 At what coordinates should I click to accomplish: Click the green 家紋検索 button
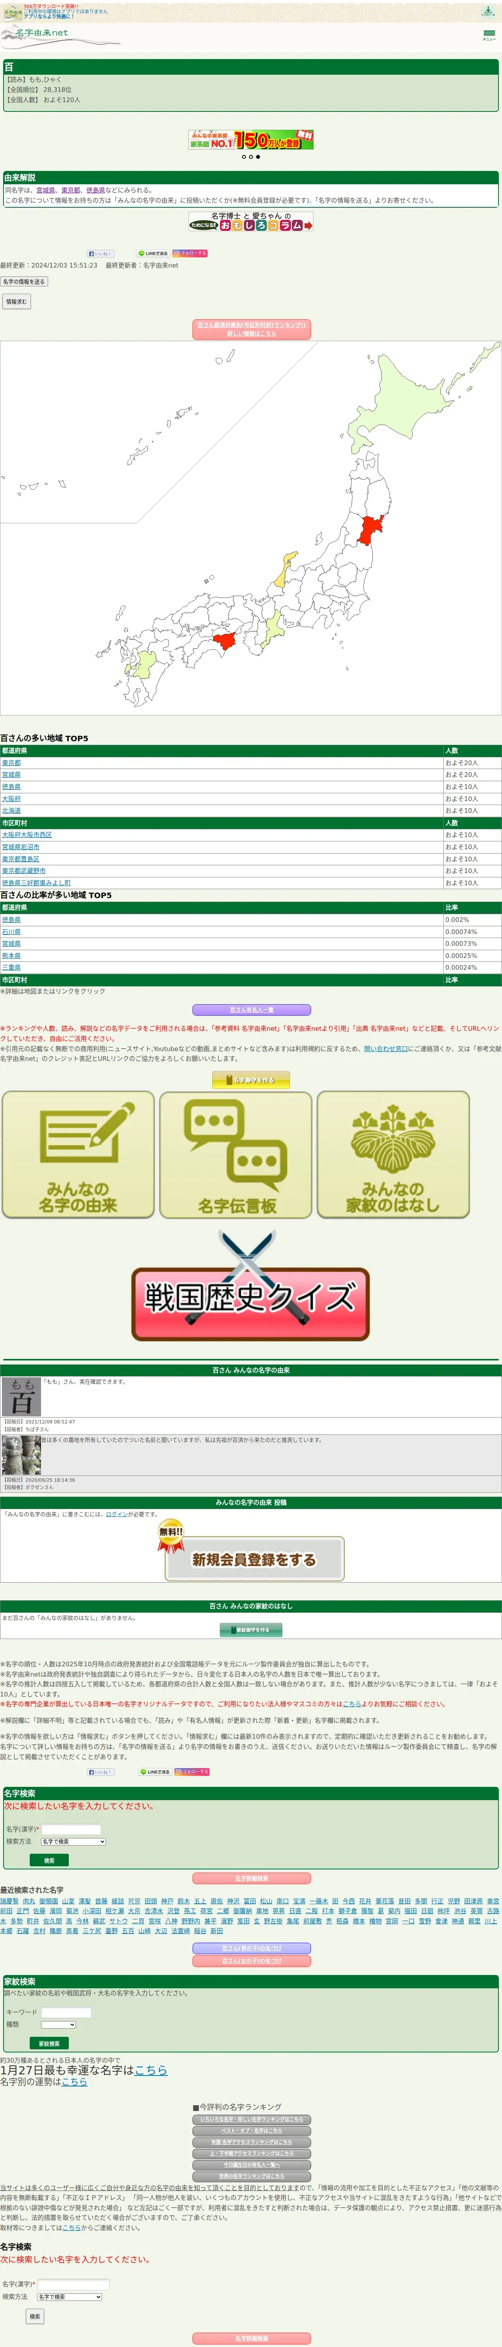(x=49, y=2043)
